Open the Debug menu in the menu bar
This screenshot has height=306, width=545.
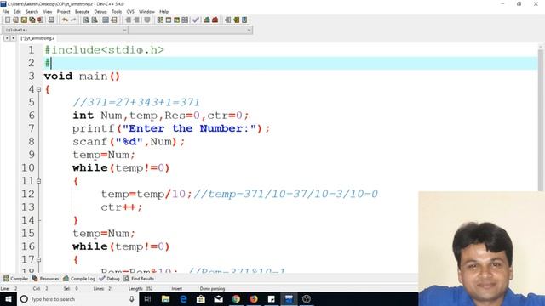(100, 11)
